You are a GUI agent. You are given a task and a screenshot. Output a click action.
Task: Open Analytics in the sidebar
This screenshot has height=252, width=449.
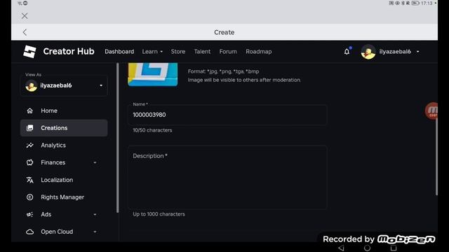click(64, 145)
